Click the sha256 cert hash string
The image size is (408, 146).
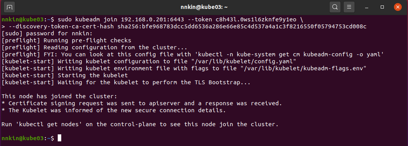(x=242, y=26)
